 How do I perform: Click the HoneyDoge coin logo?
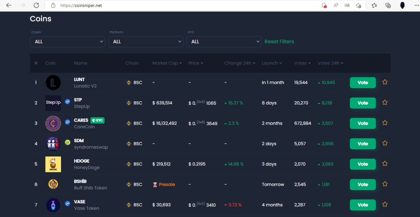[53, 164]
